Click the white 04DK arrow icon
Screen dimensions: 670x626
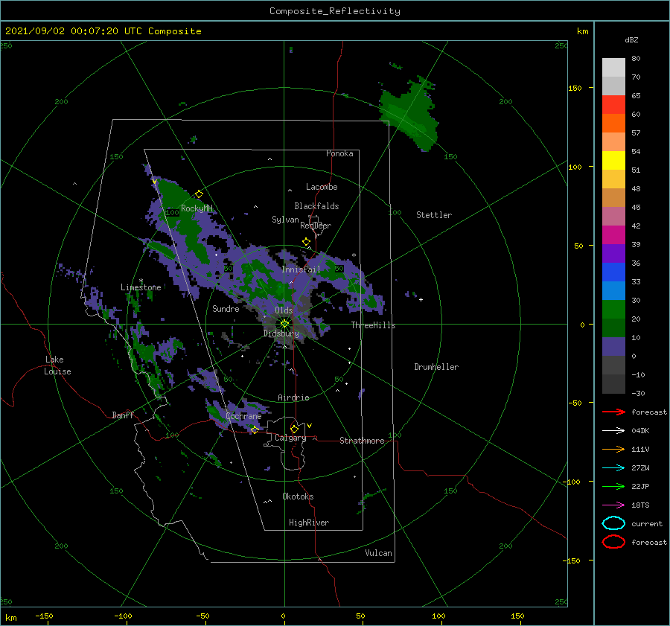tap(613, 431)
